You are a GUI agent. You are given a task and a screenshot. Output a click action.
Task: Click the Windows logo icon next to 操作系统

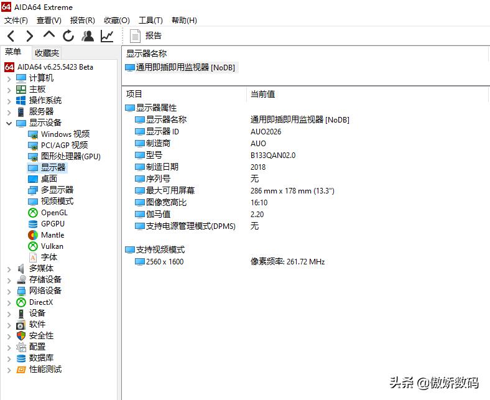(21, 100)
